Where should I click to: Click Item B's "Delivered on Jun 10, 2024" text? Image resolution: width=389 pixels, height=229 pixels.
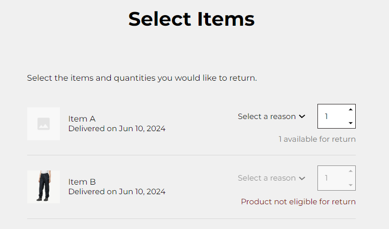117,192
